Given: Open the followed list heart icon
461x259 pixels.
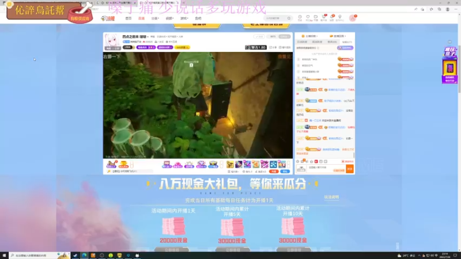Looking at the screenshot, I should pos(308,18).
